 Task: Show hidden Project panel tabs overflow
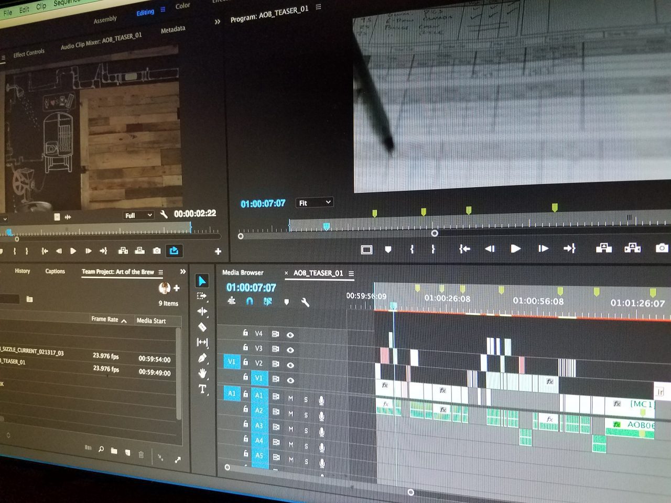[x=183, y=271]
